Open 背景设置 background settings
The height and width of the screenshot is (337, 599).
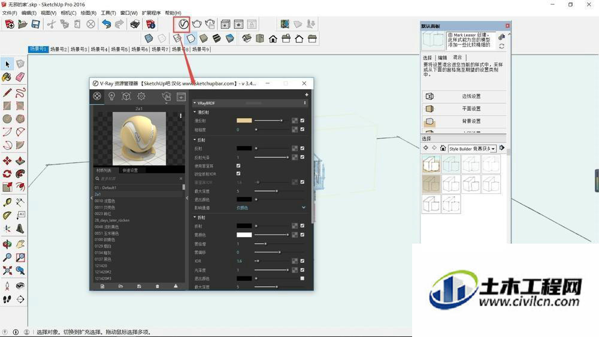pyautogui.click(x=465, y=122)
